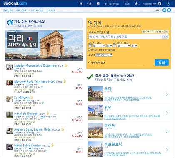The image size is (175, 158).
Task: Open recently viewed (최근 확인한 숙소) in header
Action: point(112,4)
